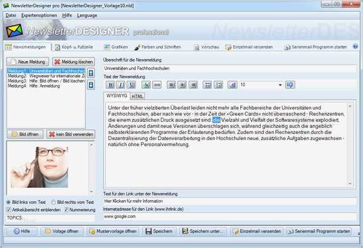Toggle Artikelübersicht einblenden checkbox
Image resolution: width=363 pixels, height=248 pixels.
(x=33, y=209)
